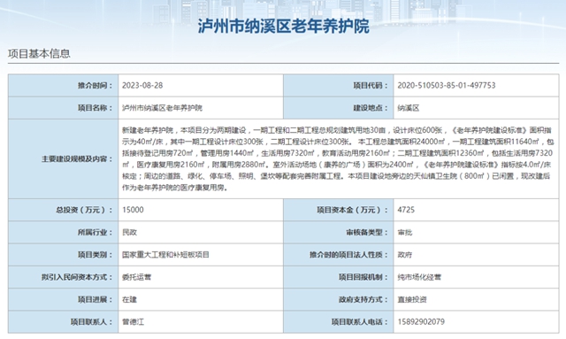Click the government support value 直接投资

(412, 299)
